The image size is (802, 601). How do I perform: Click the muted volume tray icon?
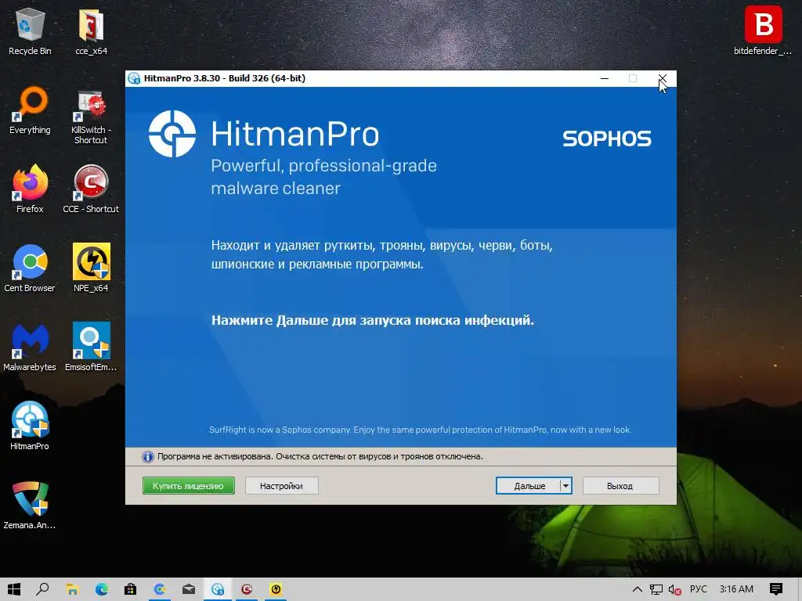pos(674,589)
